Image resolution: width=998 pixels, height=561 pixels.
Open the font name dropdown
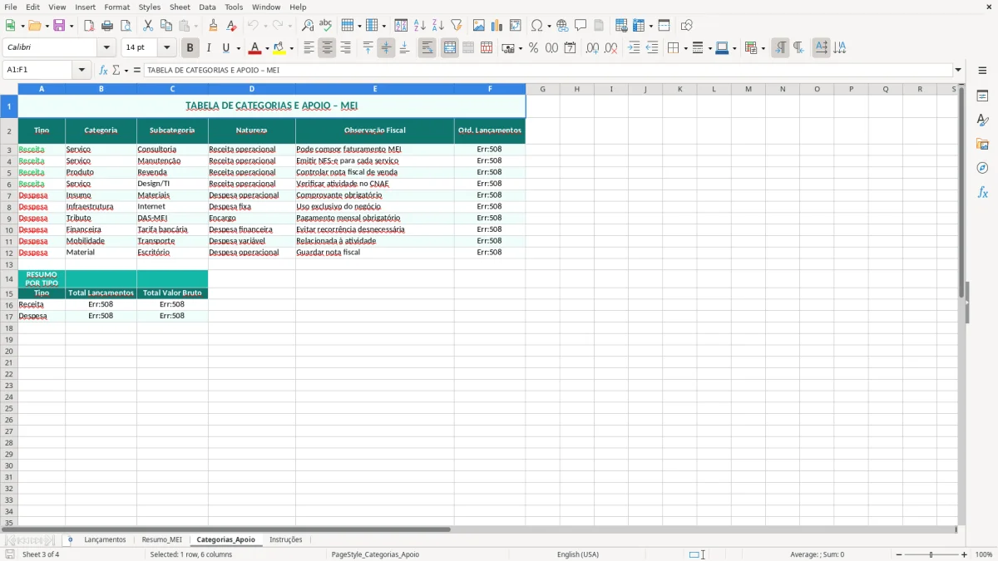tap(106, 48)
